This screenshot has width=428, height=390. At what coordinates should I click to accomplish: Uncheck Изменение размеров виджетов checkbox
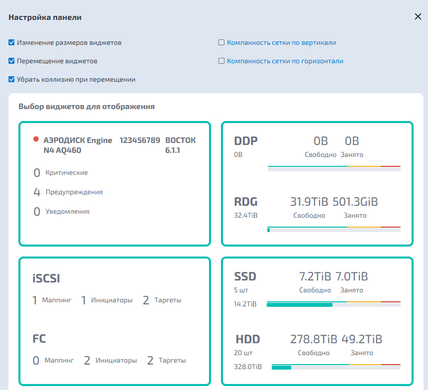click(x=11, y=42)
